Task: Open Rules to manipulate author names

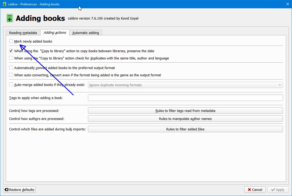Action: pos(185,119)
